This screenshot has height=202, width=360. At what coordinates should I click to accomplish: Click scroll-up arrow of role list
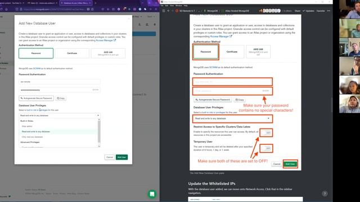coord(99,120)
